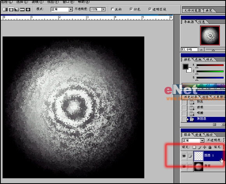Toggle history source box beside 挤压
This screenshot has width=226, height=184.
click(x=184, y=103)
